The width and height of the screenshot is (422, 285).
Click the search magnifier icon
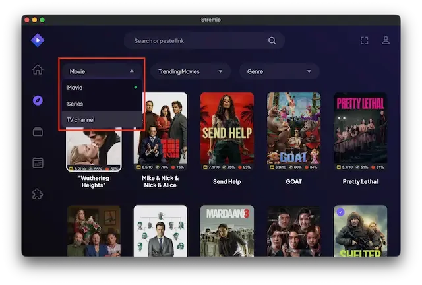272,41
